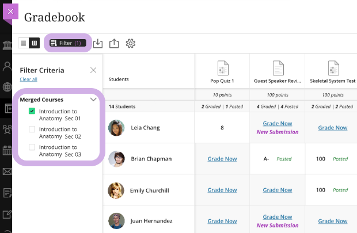Click Leia Chang's profile photo
357x233 pixels.
116,128
